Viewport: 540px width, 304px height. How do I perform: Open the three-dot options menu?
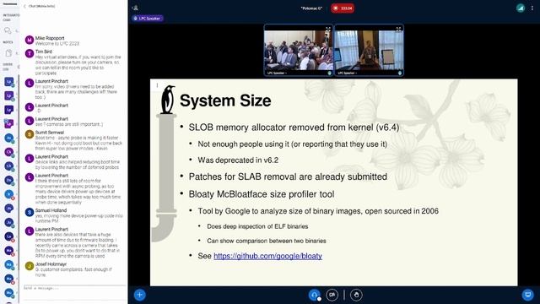(532, 8)
